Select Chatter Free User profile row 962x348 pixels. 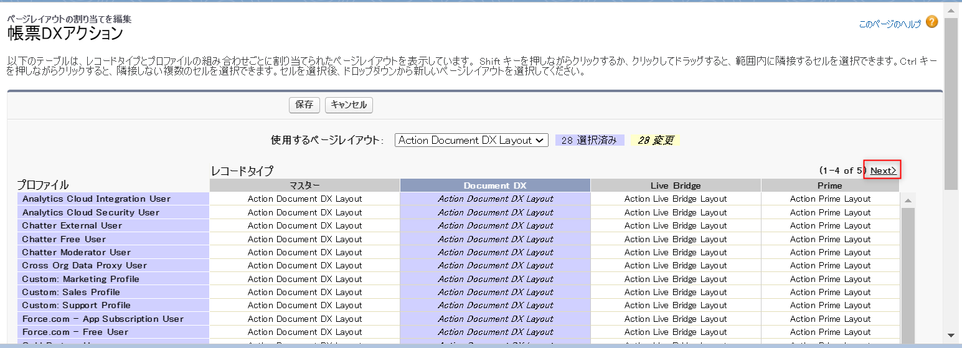[64, 239]
